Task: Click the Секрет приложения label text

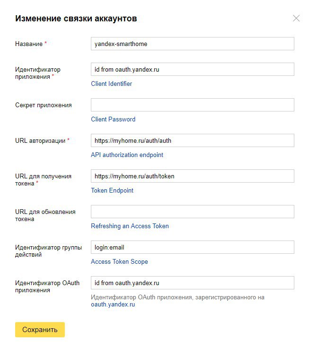Action: (x=44, y=105)
